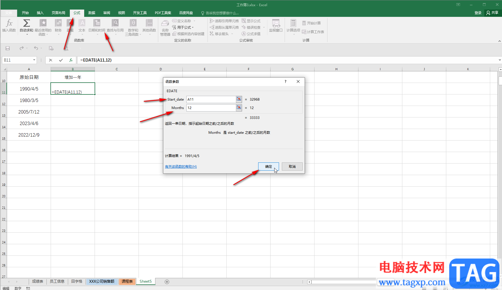Collapse dialog via Start_date range selector icon

(239, 99)
